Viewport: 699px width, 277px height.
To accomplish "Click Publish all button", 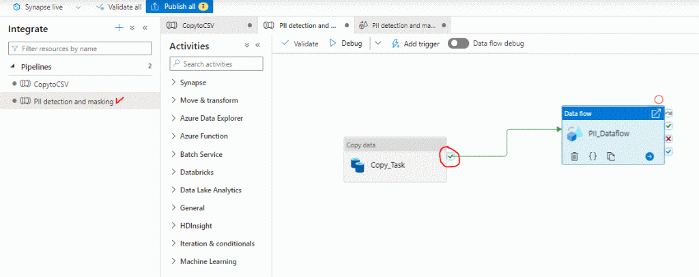I will coord(180,7).
